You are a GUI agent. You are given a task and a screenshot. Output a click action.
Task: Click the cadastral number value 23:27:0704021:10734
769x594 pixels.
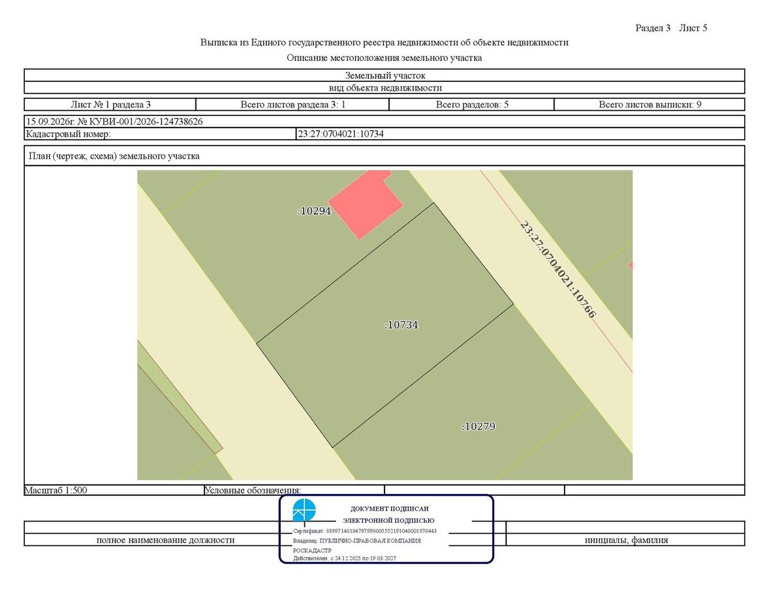pyautogui.click(x=341, y=134)
